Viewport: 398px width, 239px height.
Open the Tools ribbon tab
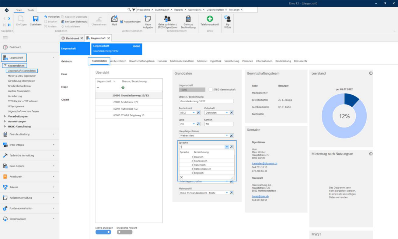click(x=31, y=10)
